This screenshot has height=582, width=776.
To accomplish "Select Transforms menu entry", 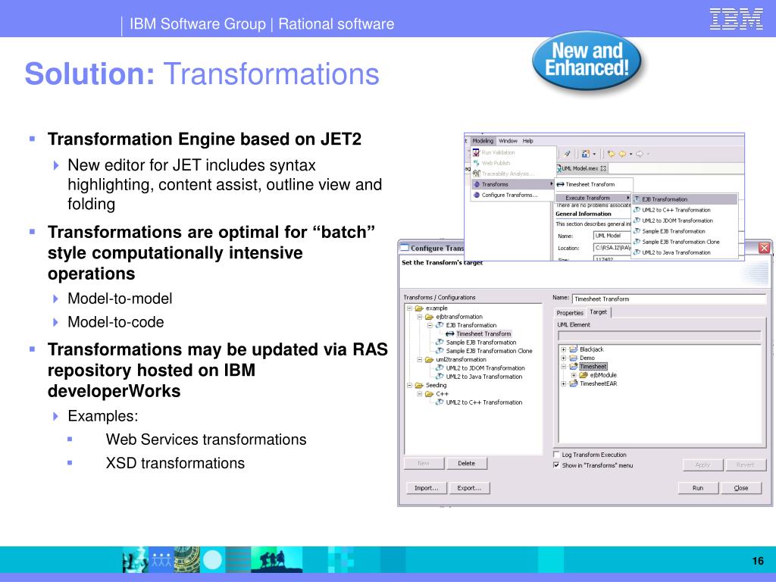I will tap(513, 184).
